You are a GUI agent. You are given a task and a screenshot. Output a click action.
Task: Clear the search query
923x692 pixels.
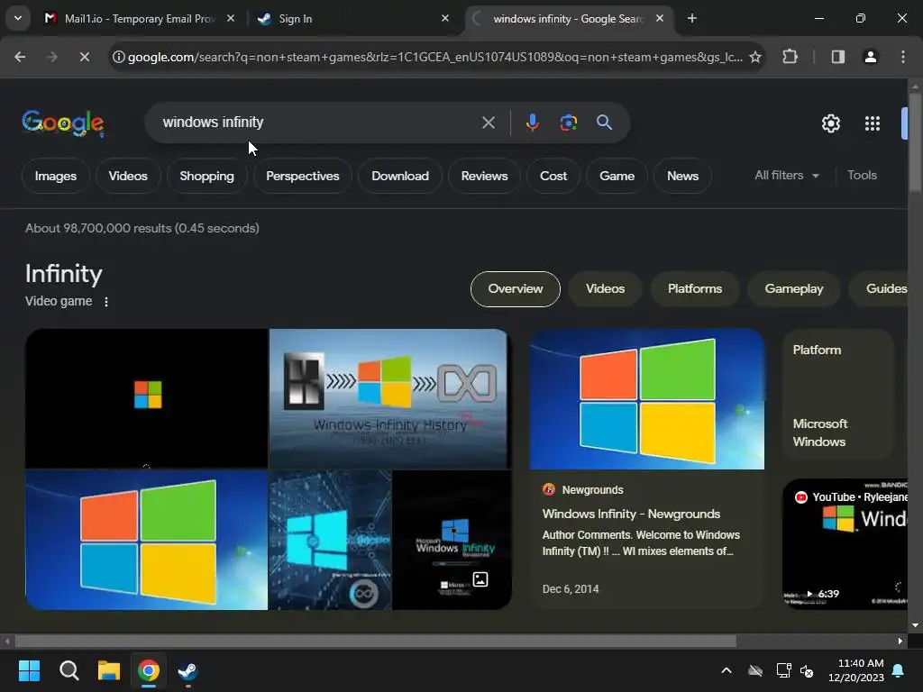[x=488, y=123]
